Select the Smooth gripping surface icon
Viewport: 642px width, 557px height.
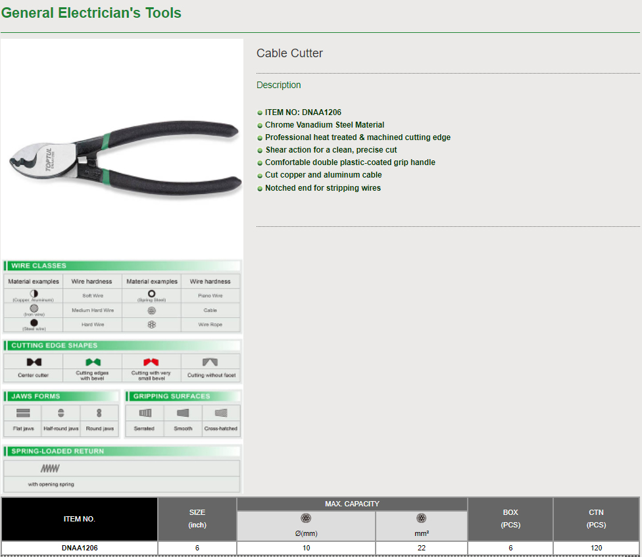(183, 413)
